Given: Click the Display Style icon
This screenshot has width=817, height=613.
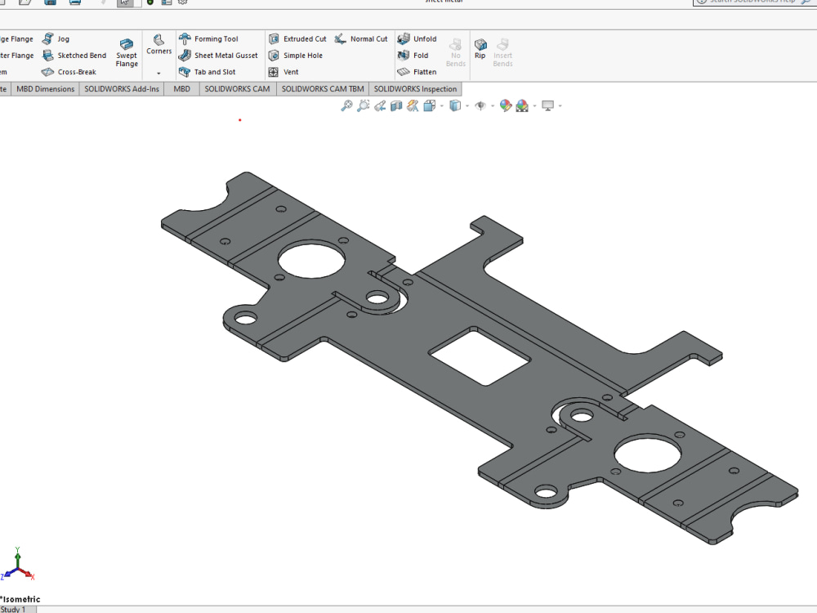Looking at the screenshot, I should point(455,105).
